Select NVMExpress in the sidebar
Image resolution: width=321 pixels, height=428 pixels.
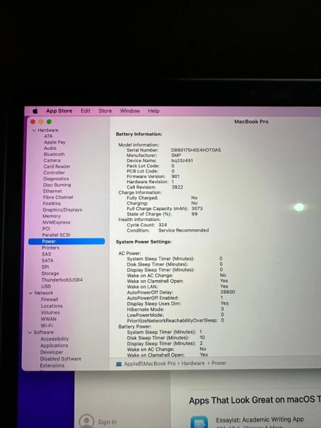tap(56, 222)
